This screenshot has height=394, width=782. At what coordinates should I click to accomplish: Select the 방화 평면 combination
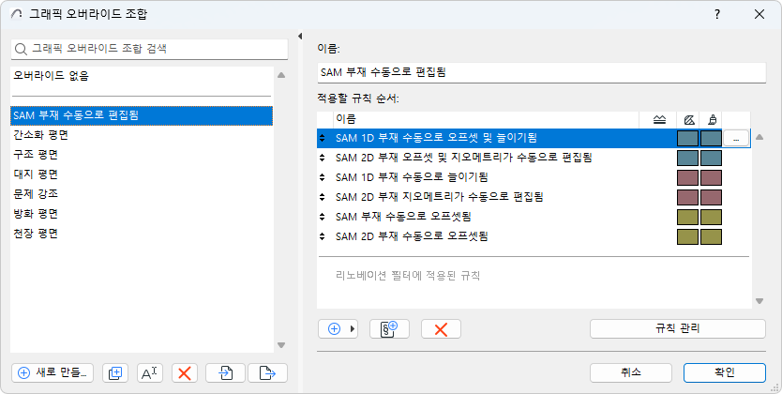[143, 214]
